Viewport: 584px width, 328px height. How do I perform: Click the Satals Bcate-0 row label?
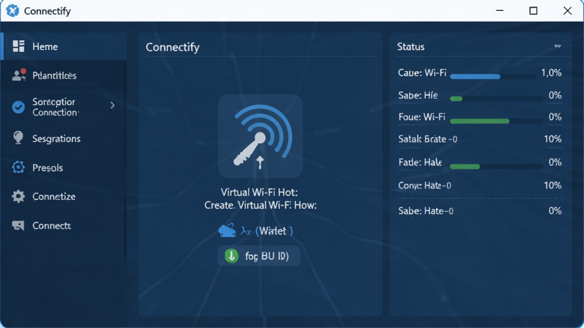pyautogui.click(x=428, y=139)
